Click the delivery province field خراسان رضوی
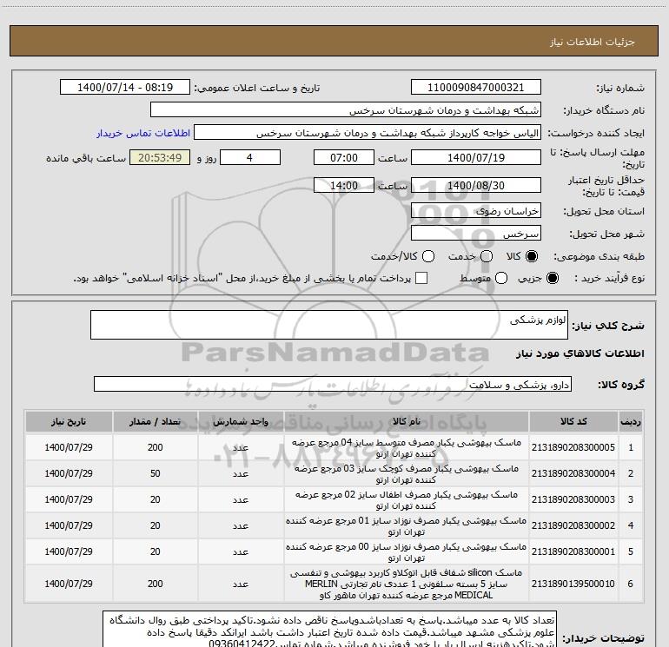Image resolution: width=669 pixels, height=647 pixels. (x=476, y=211)
